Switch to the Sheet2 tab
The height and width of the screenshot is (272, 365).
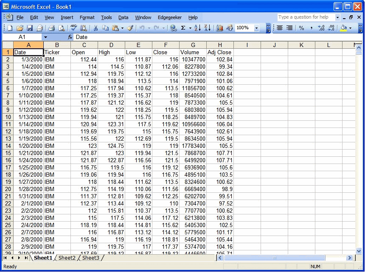(x=67, y=258)
